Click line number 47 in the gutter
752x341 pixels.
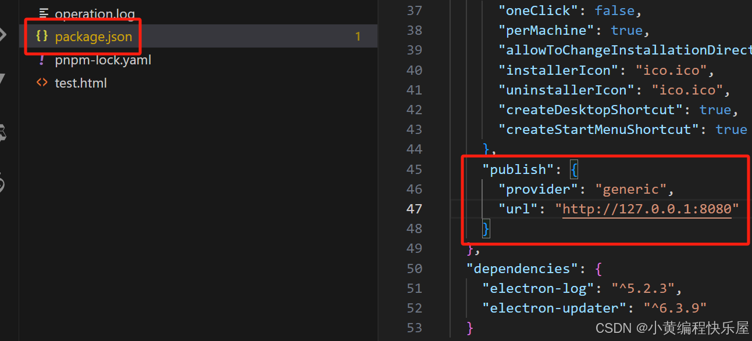tap(414, 209)
